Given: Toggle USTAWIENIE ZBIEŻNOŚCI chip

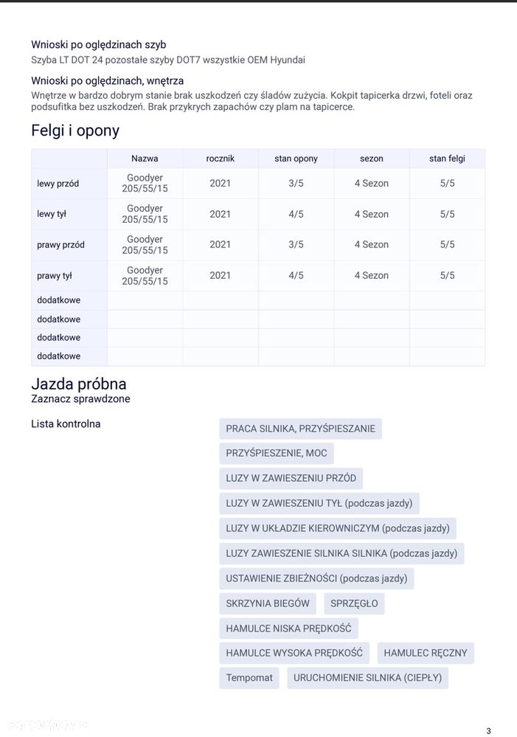Looking at the screenshot, I should [316, 578].
